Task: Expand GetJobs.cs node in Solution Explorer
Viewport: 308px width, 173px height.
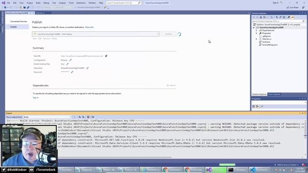Action: [257, 39]
